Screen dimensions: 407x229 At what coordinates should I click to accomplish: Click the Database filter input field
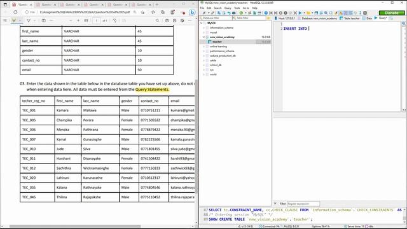(x=216, y=18)
